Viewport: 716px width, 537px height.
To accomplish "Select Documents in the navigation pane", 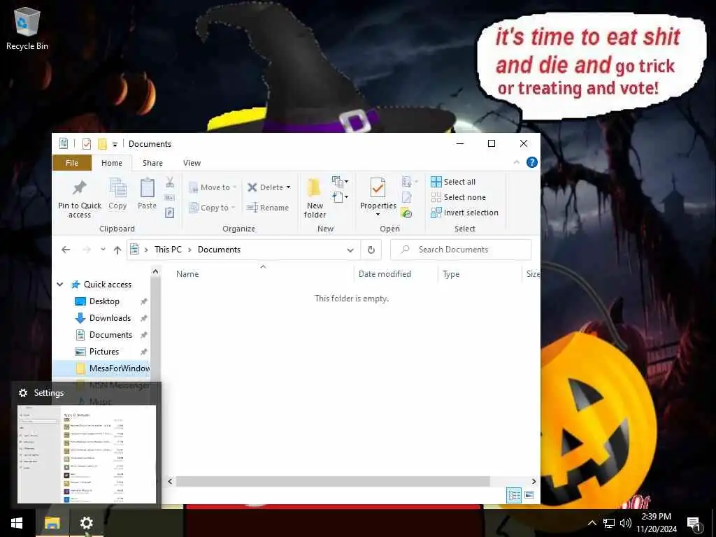I will 110,335.
